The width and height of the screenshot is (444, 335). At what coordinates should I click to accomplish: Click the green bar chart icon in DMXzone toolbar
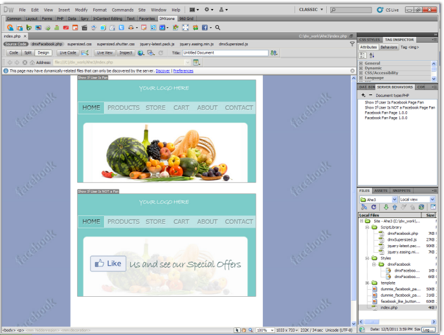(x=57, y=27)
